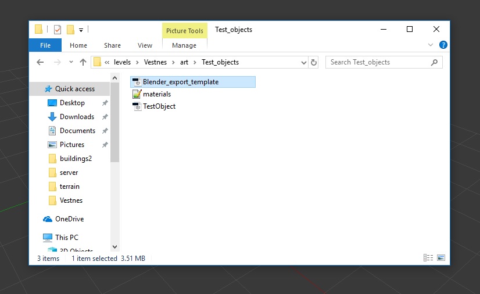Select the Blender_export_template file
The height and width of the screenshot is (294, 480).
click(193, 82)
